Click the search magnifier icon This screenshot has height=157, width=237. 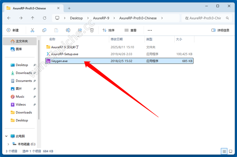[x=227, y=18]
